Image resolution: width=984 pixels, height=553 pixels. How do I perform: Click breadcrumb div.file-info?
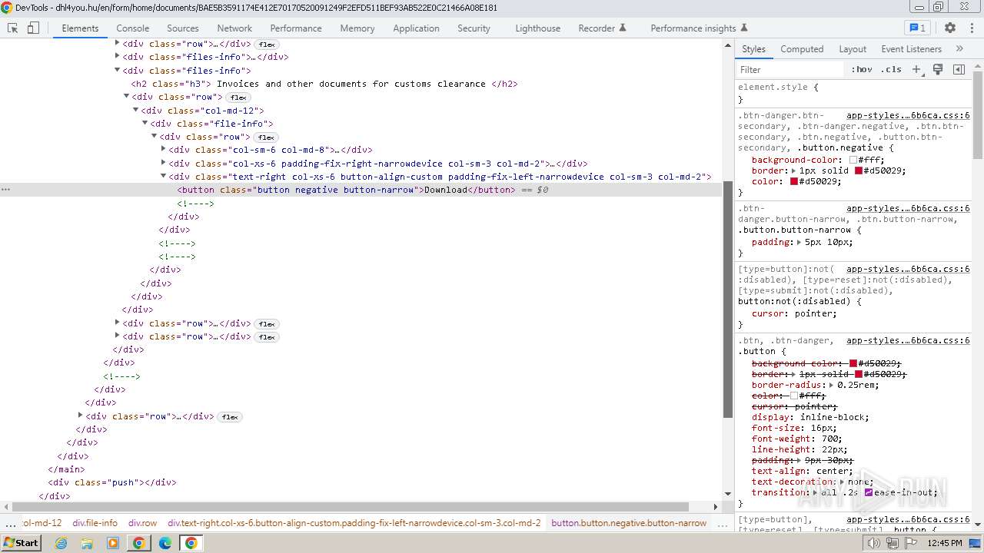pos(95,523)
